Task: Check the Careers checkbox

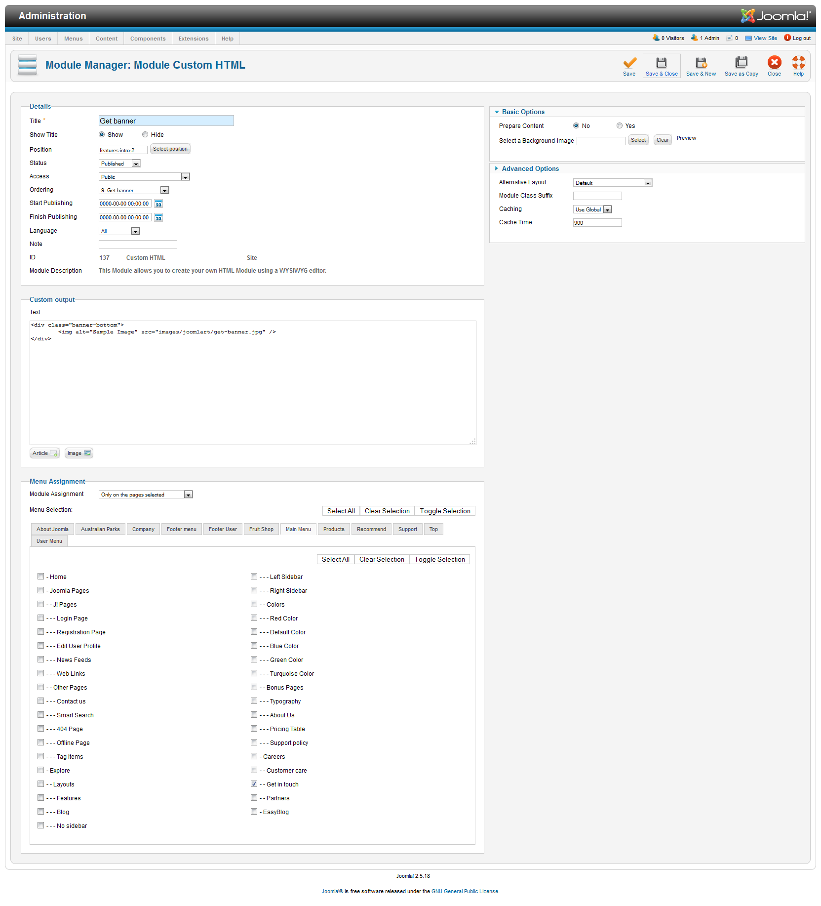Action: coord(254,756)
